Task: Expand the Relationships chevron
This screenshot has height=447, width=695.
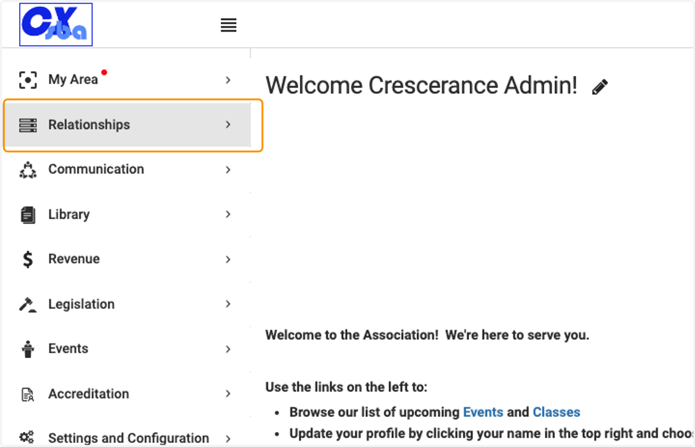Action: tap(228, 124)
